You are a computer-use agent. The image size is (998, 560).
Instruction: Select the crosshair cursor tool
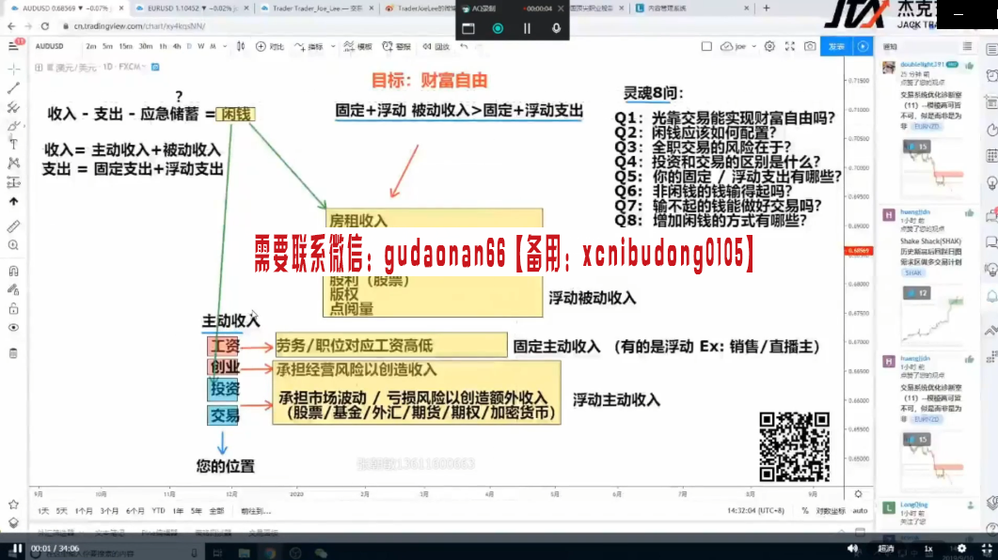click(14, 69)
